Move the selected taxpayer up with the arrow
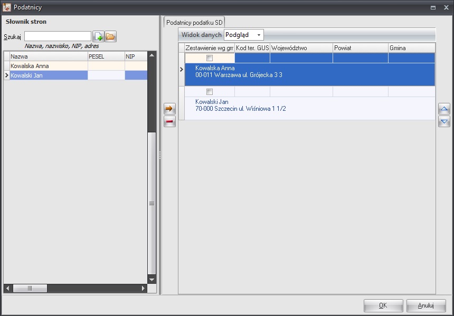This screenshot has height=316, width=454. (444, 109)
